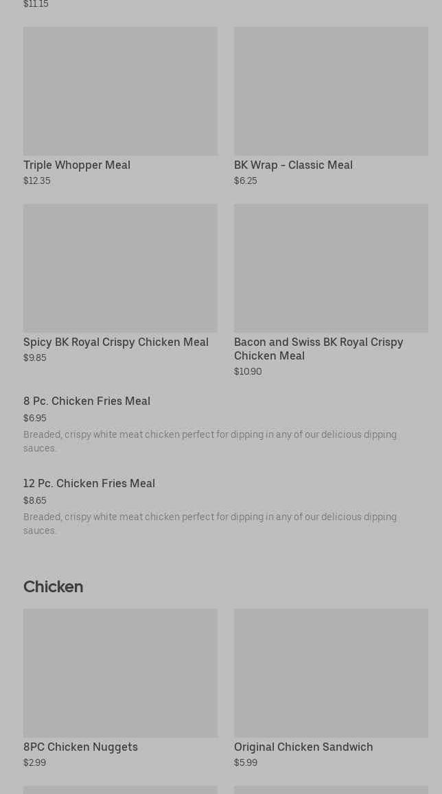
Task: Click the $8.65 price label
Action: click(35, 501)
